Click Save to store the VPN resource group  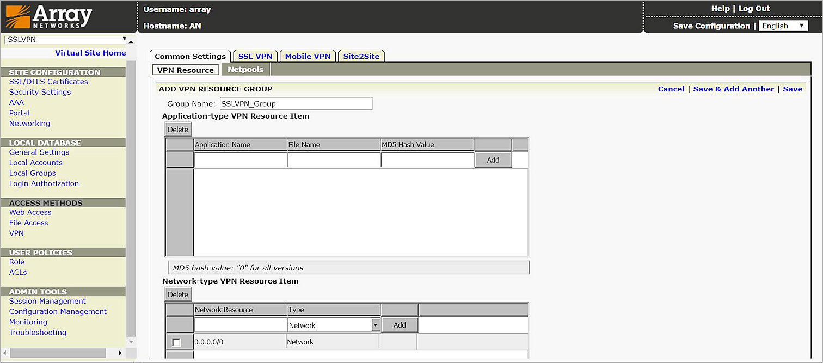coord(793,89)
